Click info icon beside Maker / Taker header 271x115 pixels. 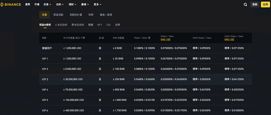tap(149, 38)
